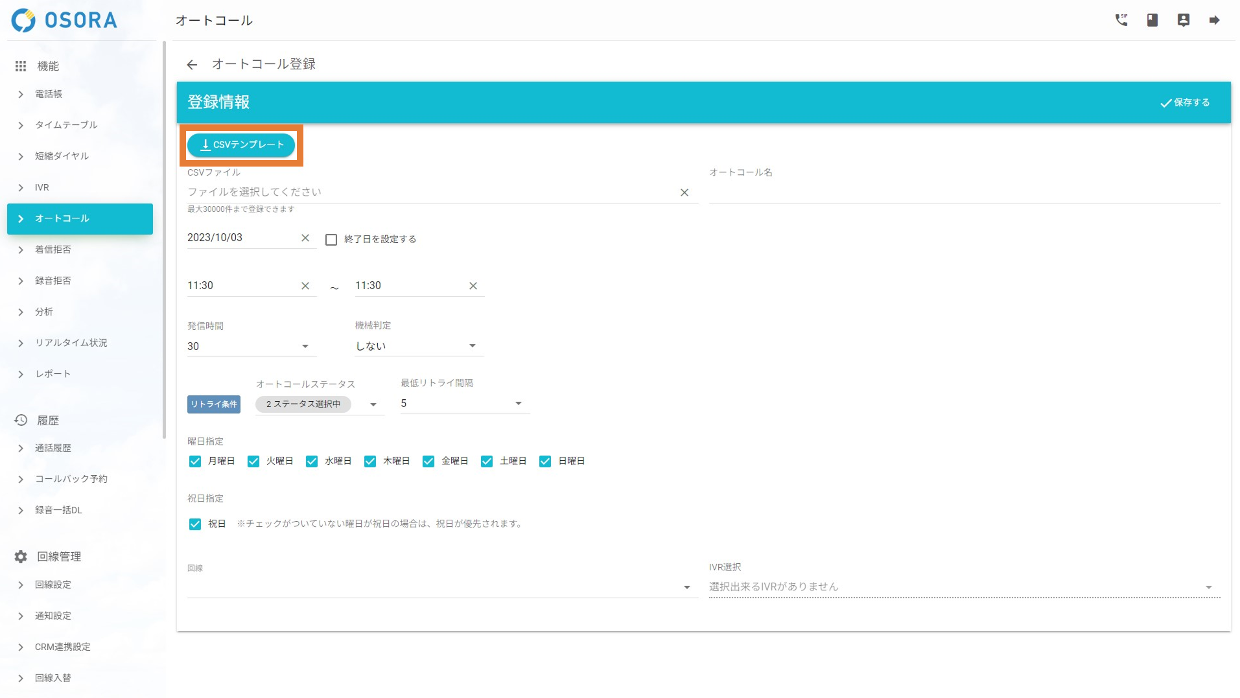This screenshot has width=1240, height=698.
Task: Uncheck the 月曜日 checkbox
Action: point(195,461)
